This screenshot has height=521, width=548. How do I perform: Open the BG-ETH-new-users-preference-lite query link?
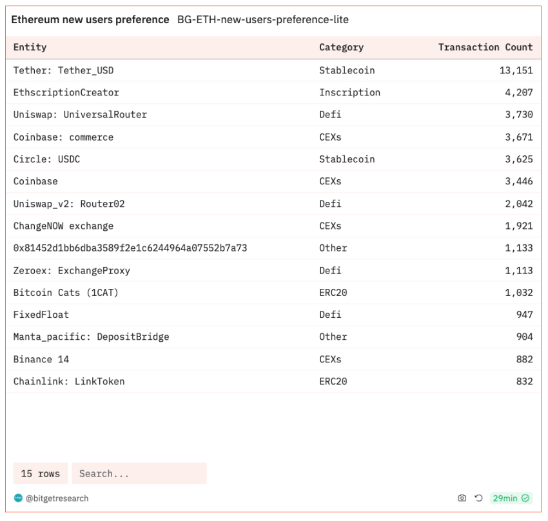(x=263, y=20)
